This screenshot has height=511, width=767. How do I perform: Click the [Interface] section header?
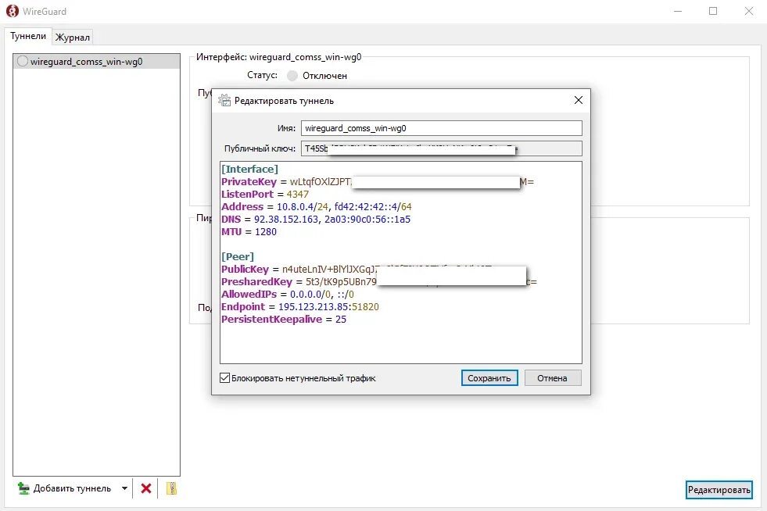coord(249,170)
